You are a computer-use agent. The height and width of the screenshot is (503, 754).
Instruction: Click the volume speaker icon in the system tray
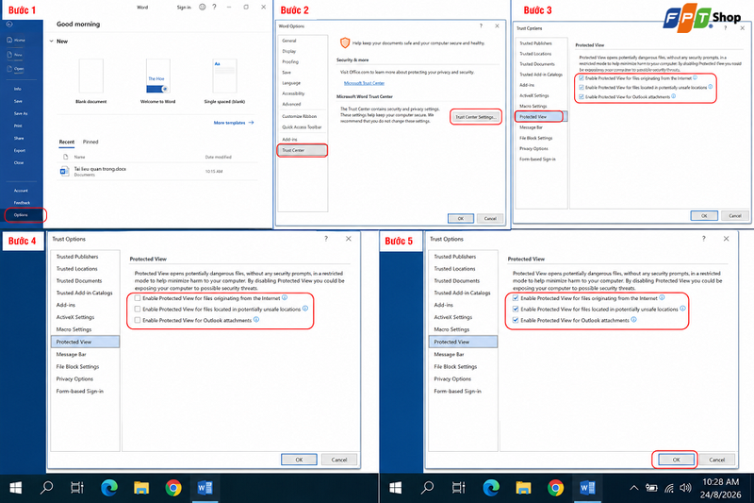point(685,488)
